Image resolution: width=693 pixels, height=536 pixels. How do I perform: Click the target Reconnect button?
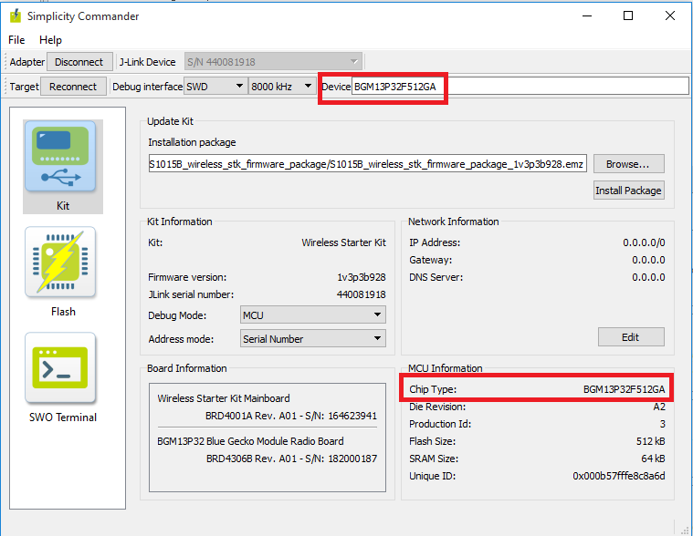click(x=73, y=87)
